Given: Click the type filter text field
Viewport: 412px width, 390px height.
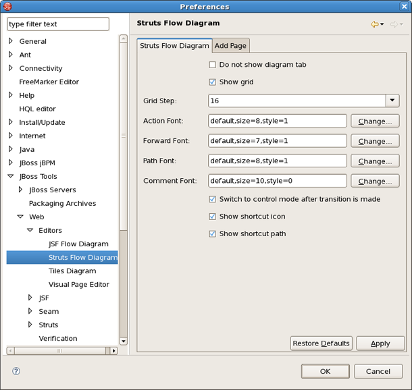Looking at the screenshot, I should point(57,24).
